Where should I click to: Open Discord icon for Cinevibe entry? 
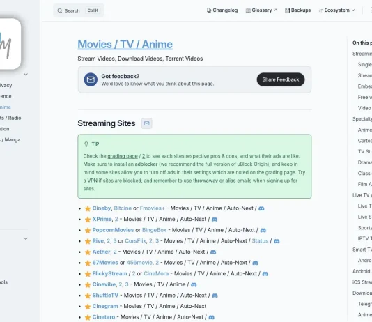[x=194, y=285]
